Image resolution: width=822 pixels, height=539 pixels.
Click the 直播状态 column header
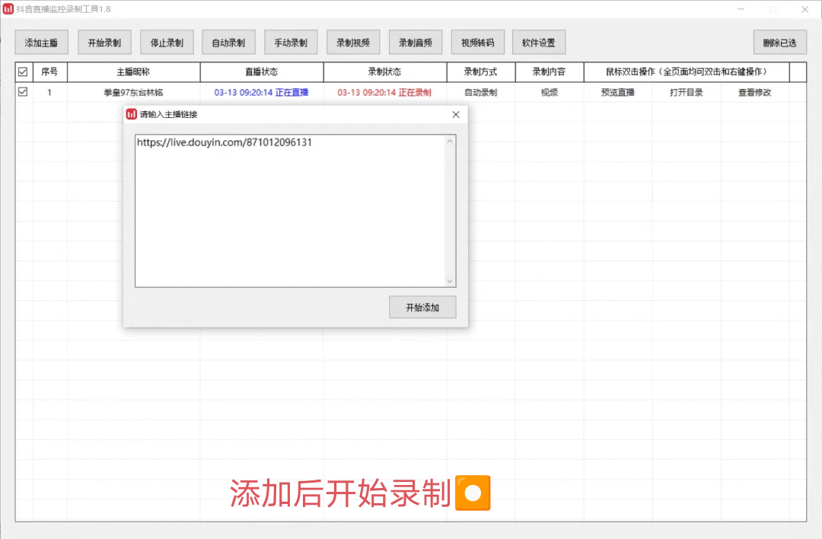coord(262,72)
